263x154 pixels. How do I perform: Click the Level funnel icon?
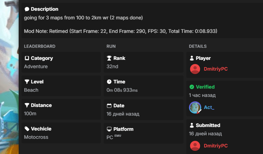(27, 82)
